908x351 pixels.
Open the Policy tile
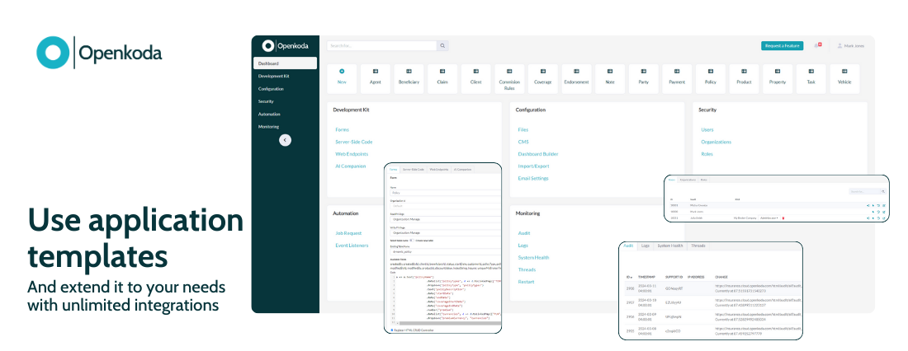coord(711,78)
